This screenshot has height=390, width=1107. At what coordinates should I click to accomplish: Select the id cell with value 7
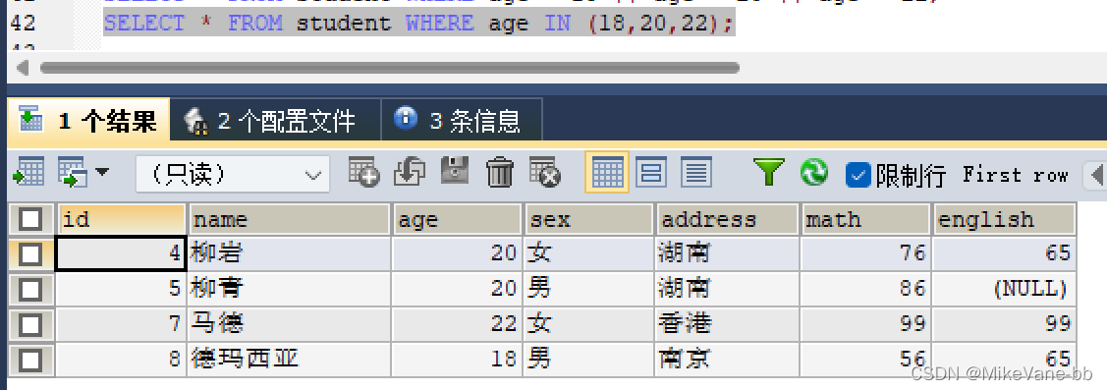click(121, 324)
